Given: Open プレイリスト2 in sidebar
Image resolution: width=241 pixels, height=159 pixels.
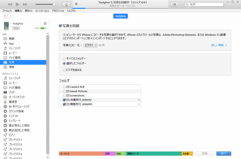Looking at the screenshot, I should (x=23, y=145).
